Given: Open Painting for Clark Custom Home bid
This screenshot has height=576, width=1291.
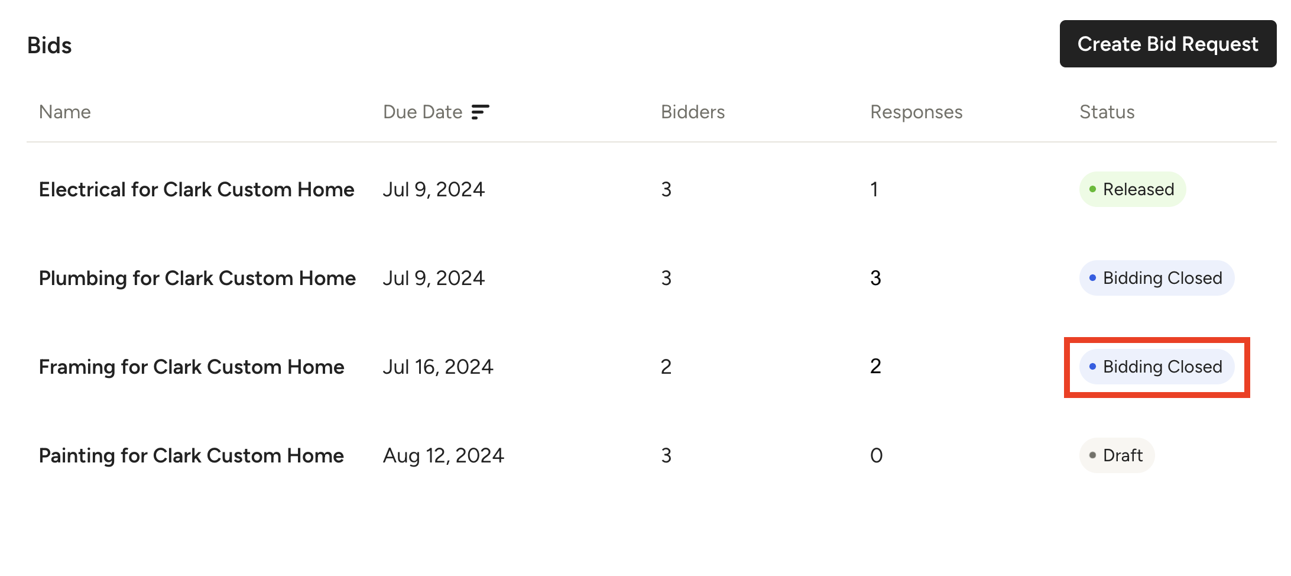Looking at the screenshot, I should click(191, 455).
